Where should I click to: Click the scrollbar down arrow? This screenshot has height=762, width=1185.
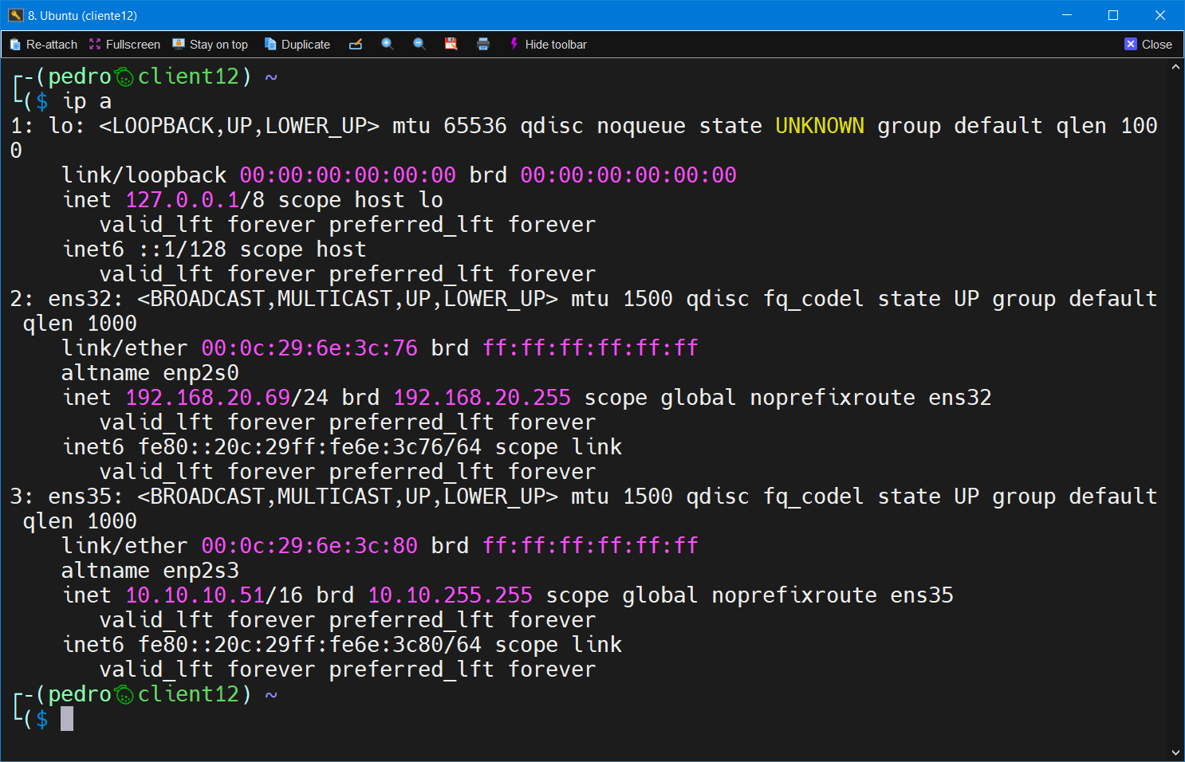[1175, 752]
